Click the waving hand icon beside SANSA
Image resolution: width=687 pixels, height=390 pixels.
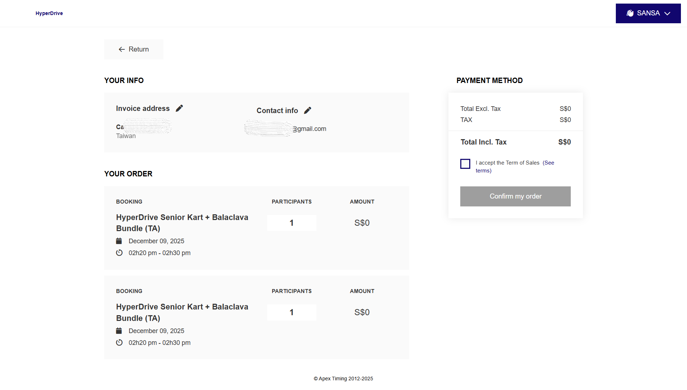point(630,13)
